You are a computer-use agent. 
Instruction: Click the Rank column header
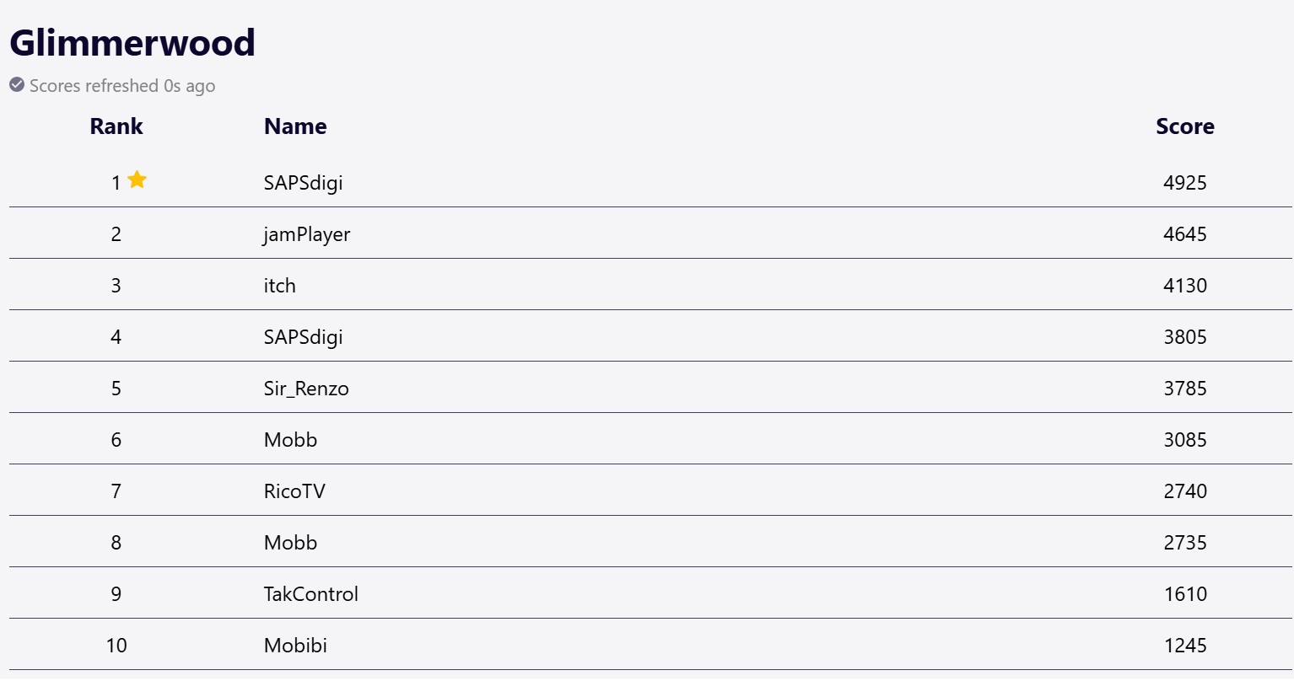pyautogui.click(x=116, y=126)
